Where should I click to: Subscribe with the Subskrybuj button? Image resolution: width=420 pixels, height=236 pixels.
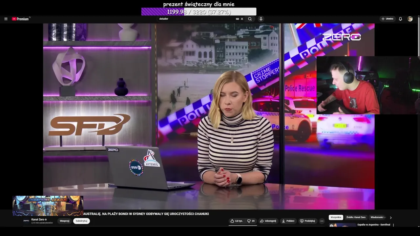click(81, 221)
